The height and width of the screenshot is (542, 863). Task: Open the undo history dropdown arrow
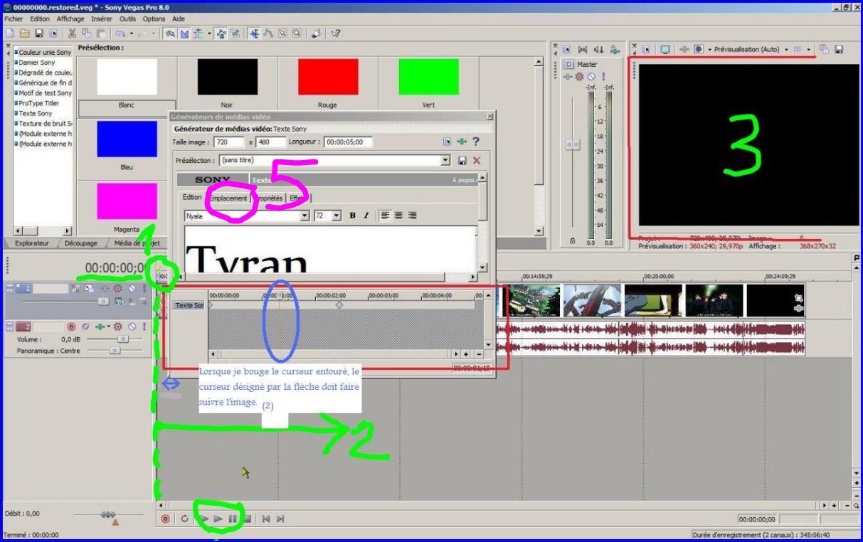pyautogui.click(x=132, y=33)
